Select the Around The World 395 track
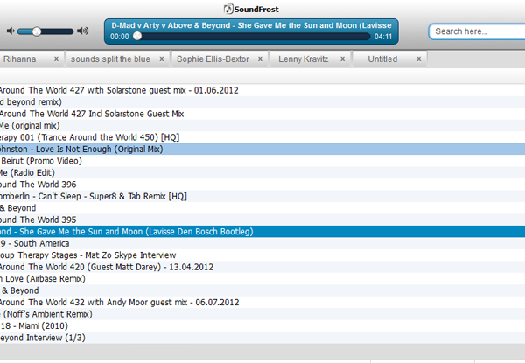This screenshot has height=363, width=525. pos(262,220)
